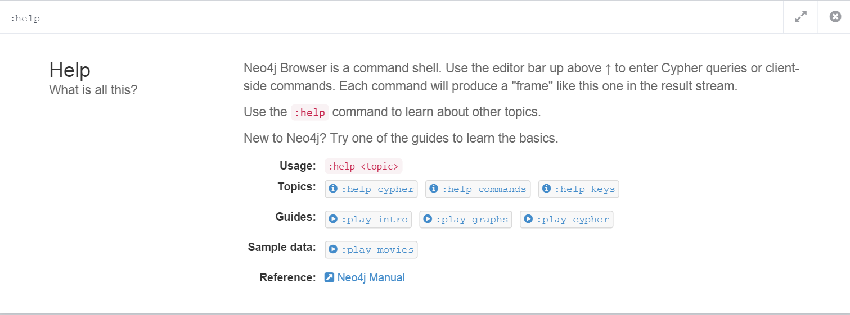The image size is (850, 315).
Task: Open the ':help cypher' topic label
Action: (377, 189)
